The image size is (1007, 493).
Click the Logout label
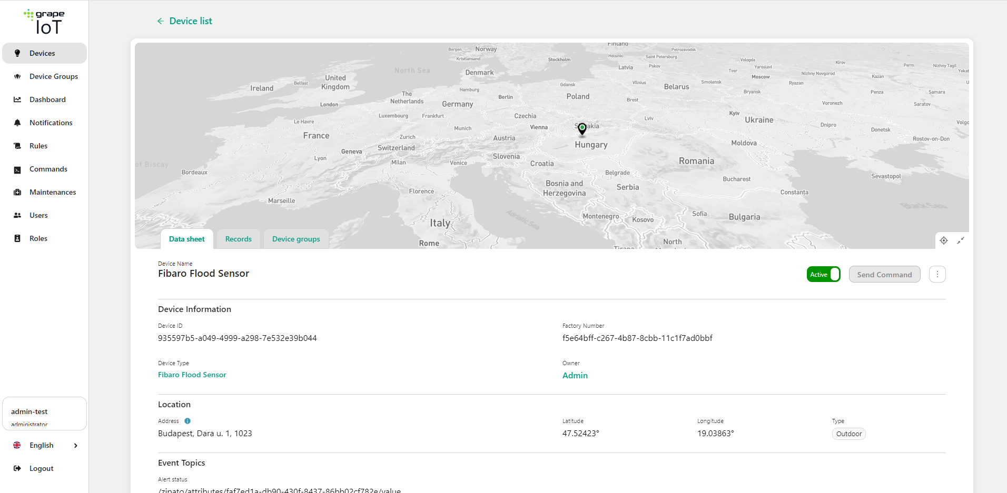[x=42, y=468]
